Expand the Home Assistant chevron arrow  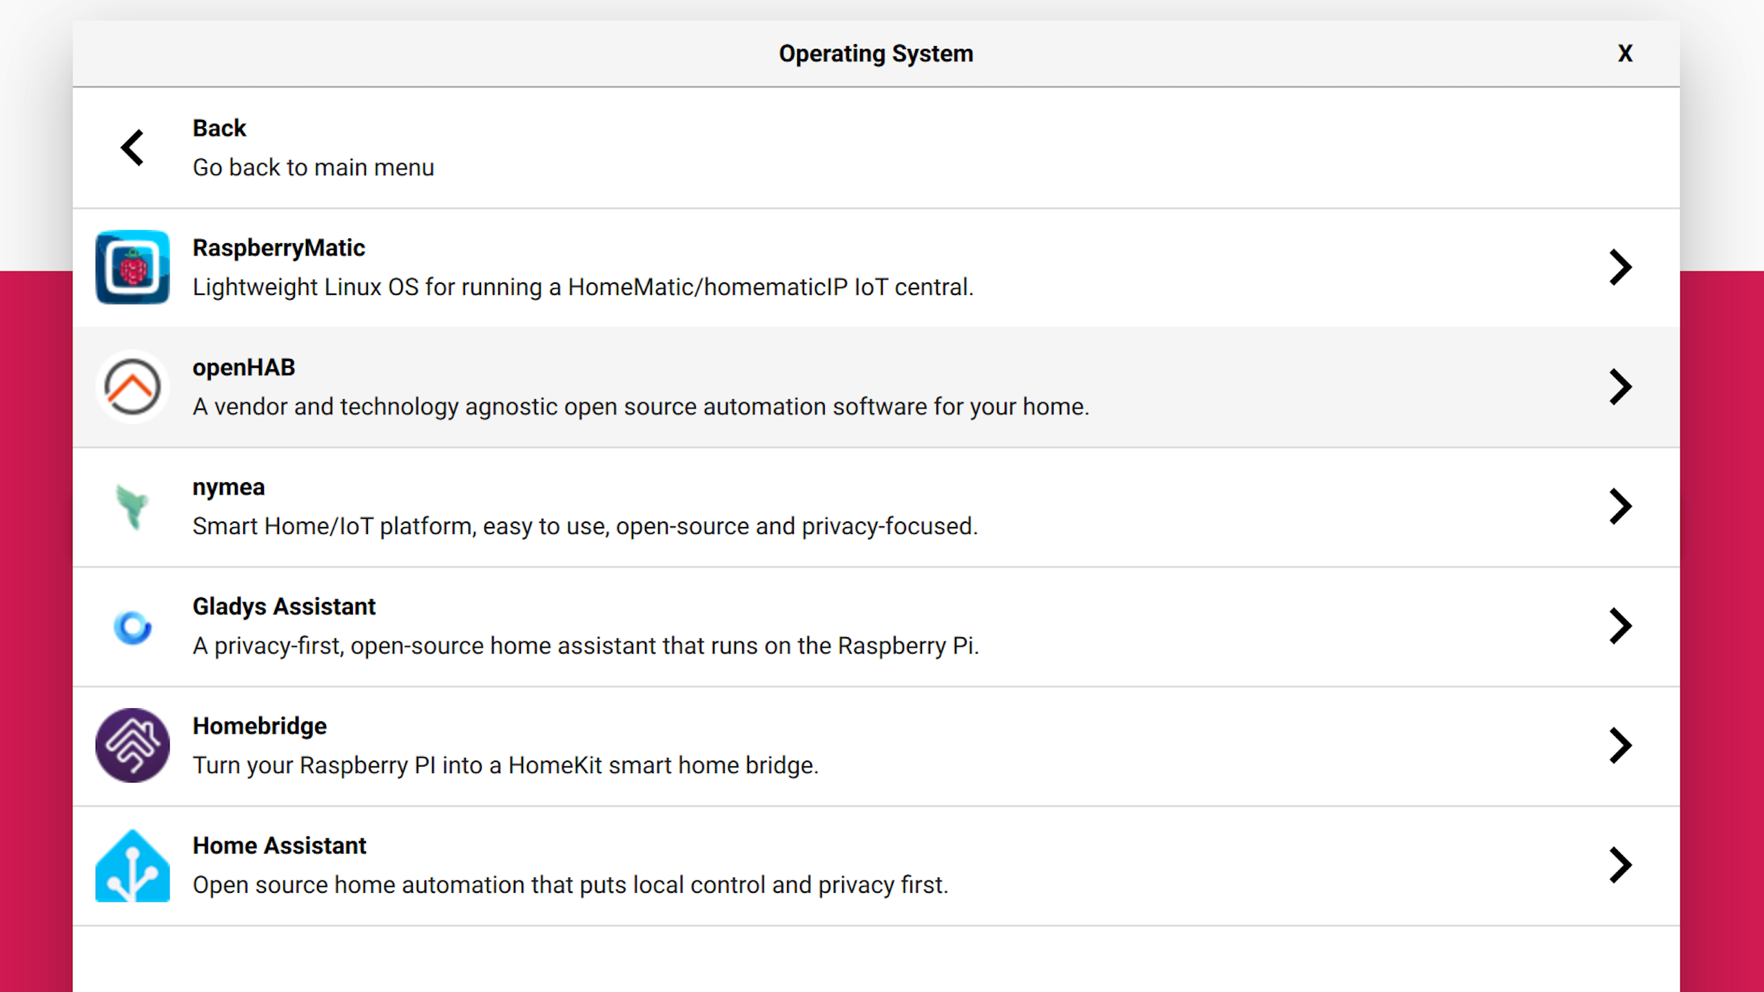pos(1621,865)
